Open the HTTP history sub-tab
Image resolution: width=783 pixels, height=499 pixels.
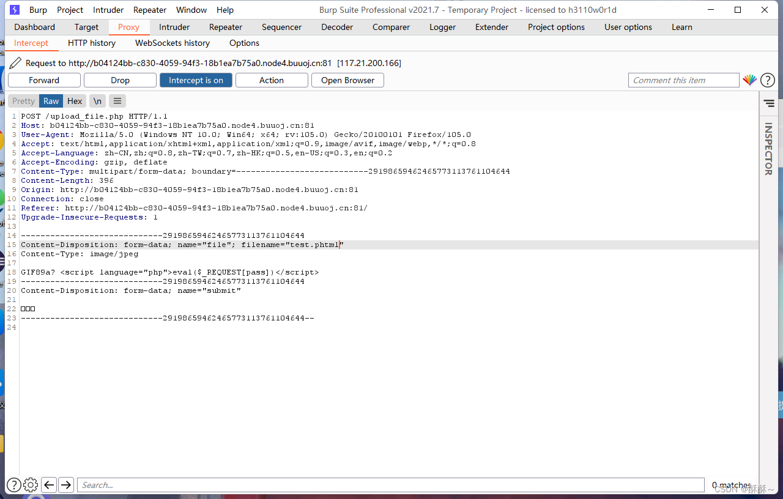click(x=92, y=43)
